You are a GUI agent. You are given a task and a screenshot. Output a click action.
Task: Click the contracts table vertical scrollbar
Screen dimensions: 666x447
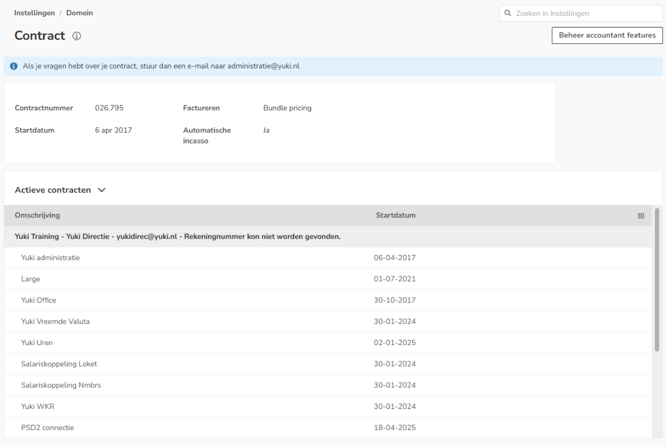coord(657,279)
